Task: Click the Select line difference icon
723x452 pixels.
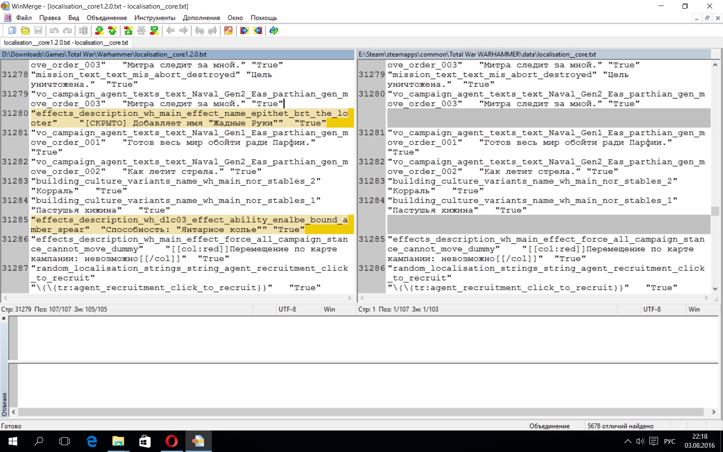Action: click(x=83, y=31)
